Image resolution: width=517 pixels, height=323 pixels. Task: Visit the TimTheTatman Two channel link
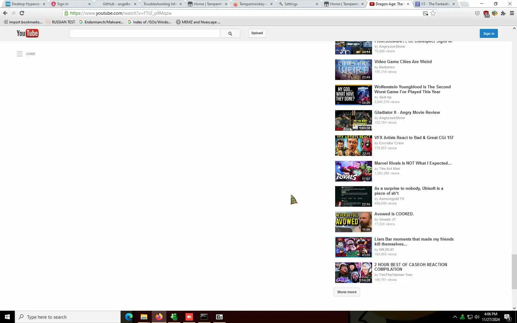click(395, 275)
